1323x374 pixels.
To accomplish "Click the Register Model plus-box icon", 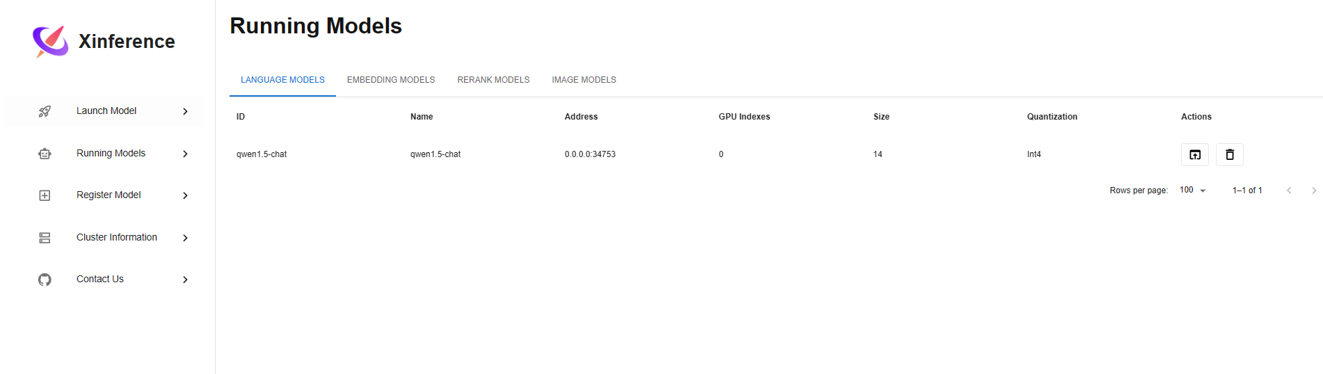I will pos(45,195).
